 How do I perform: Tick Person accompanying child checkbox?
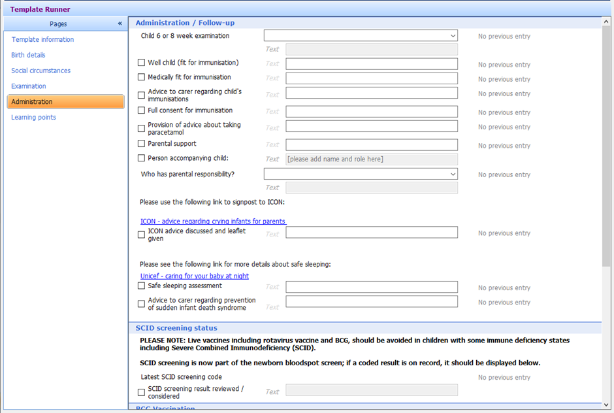coord(141,157)
